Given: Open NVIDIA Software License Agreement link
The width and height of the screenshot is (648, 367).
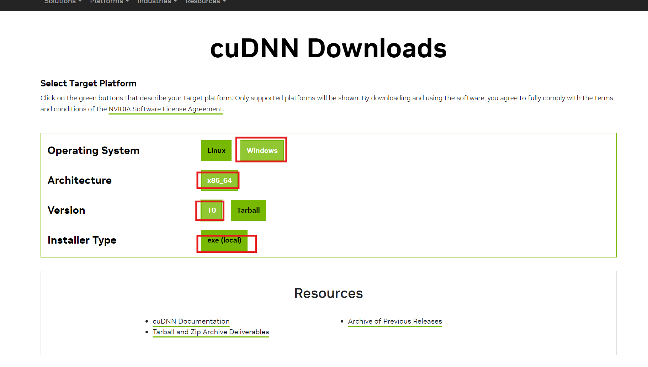Looking at the screenshot, I should point(166,109).
